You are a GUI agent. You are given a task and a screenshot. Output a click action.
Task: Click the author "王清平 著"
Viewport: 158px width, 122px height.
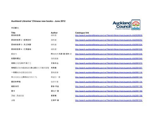pos(55,100)
